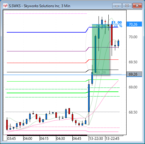Viewport: 145px width, 144px height.
Task: Click the tall blue breakout candle
Action: (89, 98)
